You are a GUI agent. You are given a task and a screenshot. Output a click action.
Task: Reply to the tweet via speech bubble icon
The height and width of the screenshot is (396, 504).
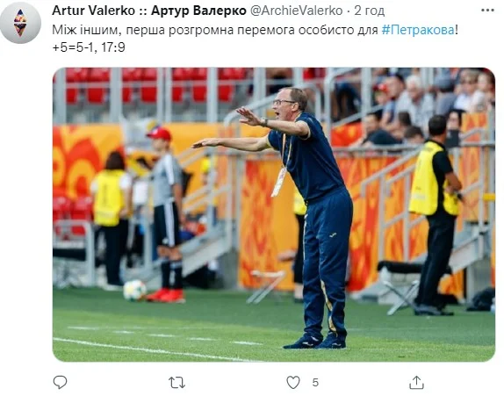tap(60, 382)
